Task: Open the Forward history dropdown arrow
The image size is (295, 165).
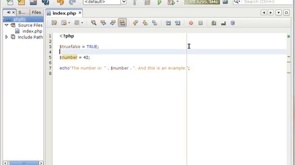Action: (82, 23)
